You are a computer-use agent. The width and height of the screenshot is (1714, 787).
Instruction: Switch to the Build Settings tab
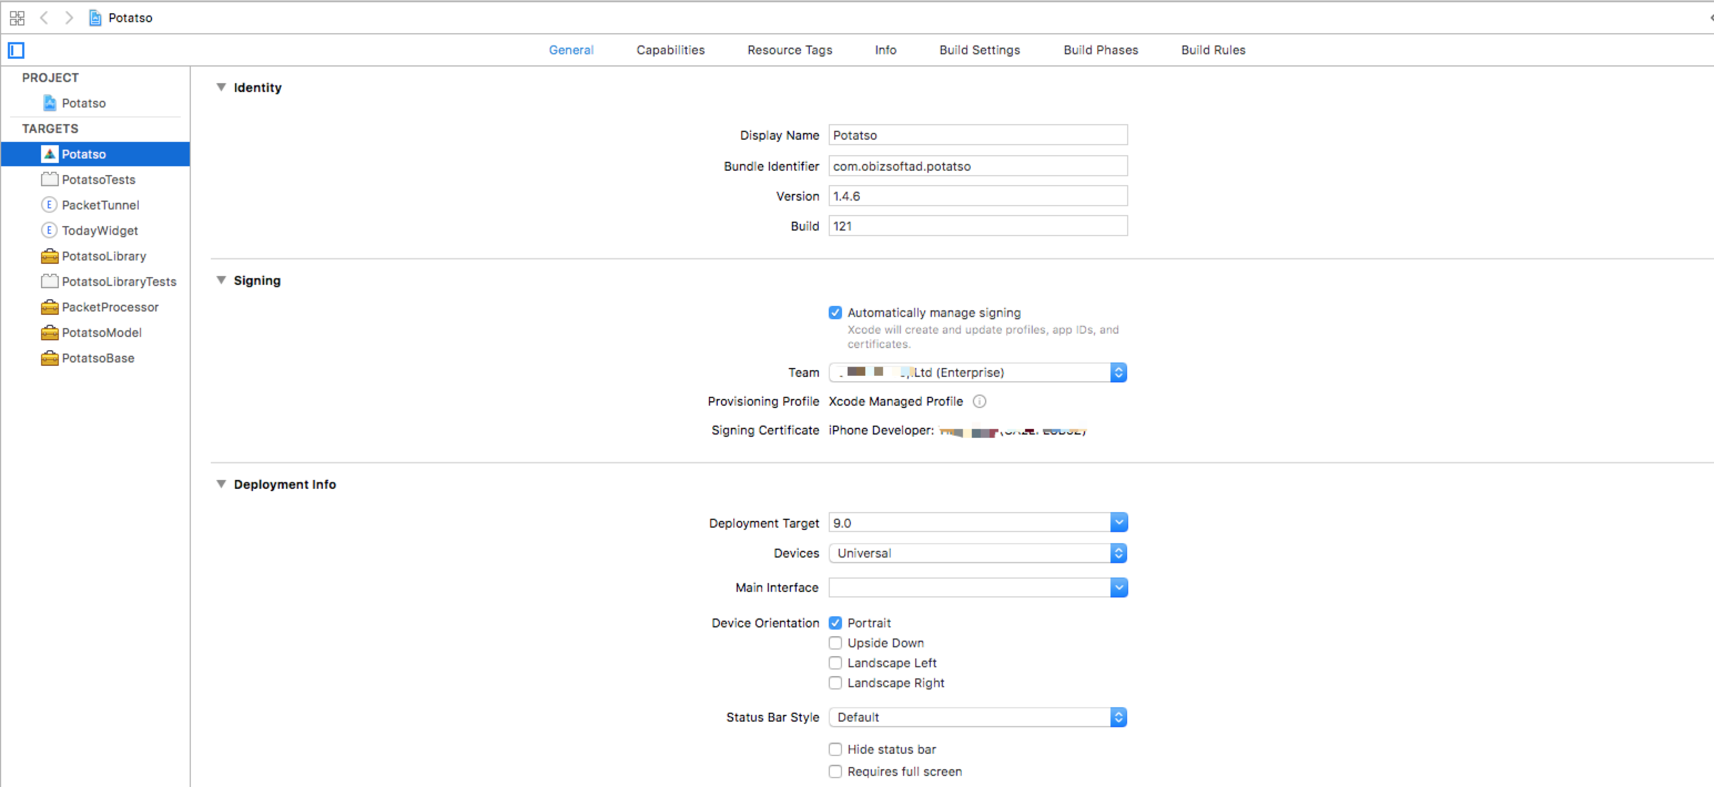[x=979, y=50]
